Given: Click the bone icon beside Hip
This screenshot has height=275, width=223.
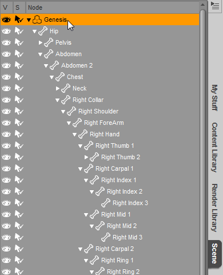Looking at the screenshot, I should (43, 31).
